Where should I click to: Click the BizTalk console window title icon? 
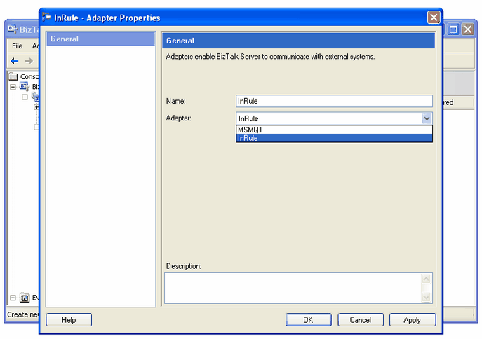pos(13,29)
